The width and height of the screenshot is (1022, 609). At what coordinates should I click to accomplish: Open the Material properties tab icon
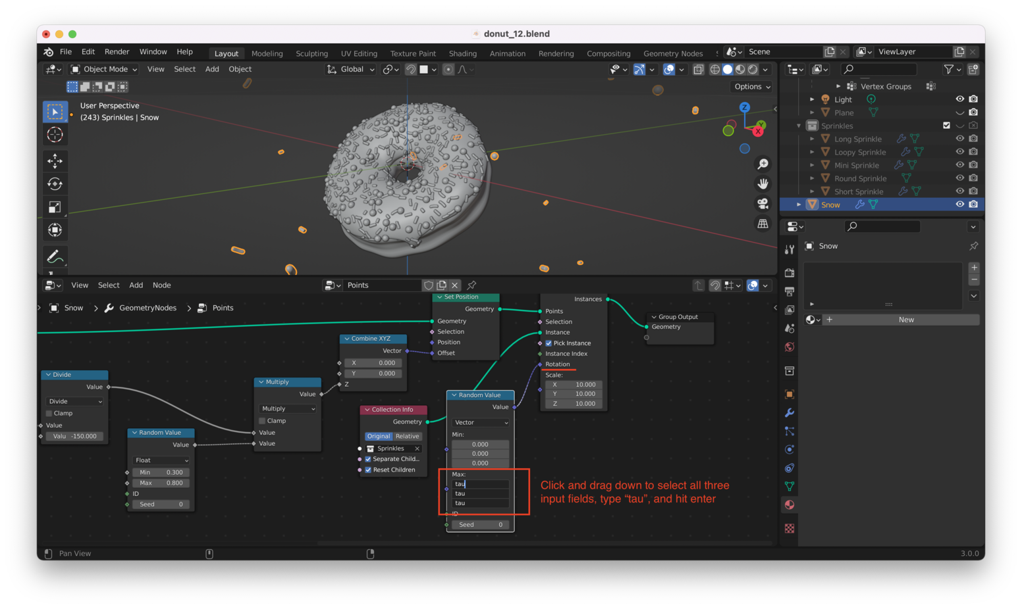789,505
